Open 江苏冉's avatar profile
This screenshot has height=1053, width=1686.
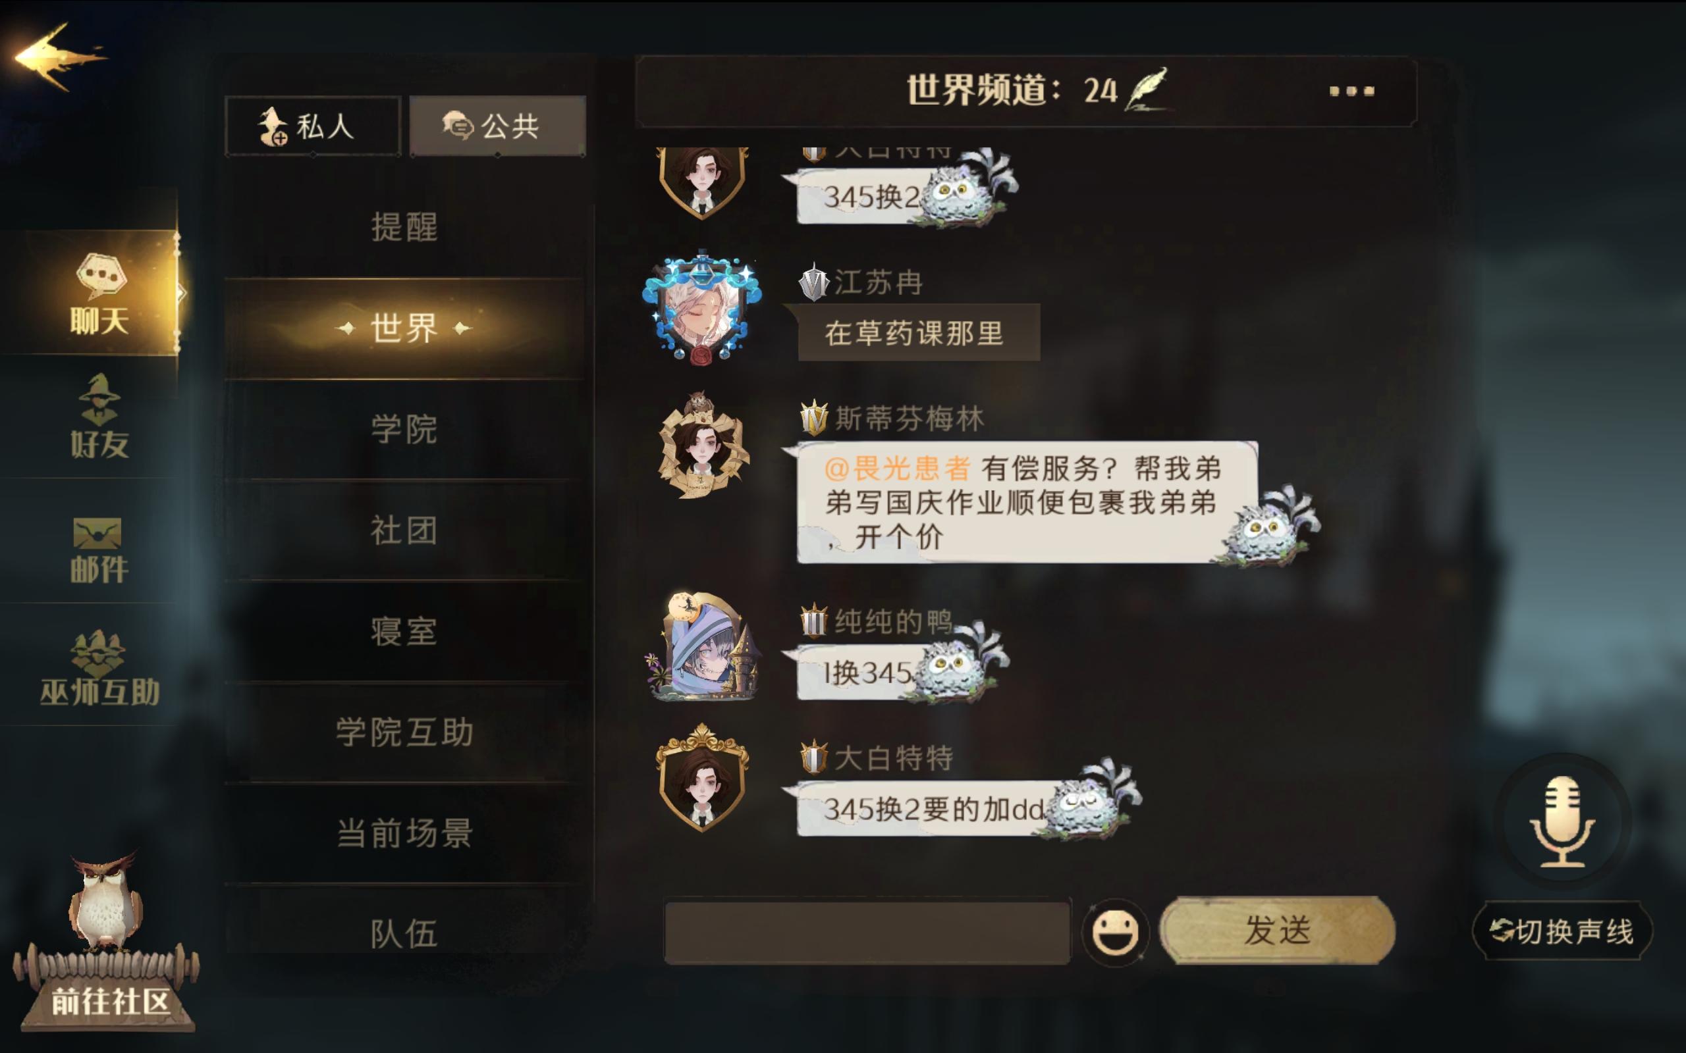click(x=702, y=308)
